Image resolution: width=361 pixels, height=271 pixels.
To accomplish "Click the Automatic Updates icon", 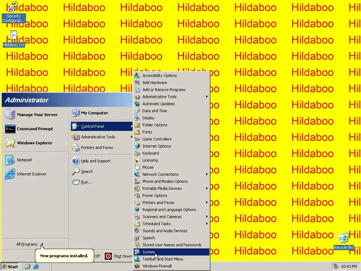I will 137,104.
